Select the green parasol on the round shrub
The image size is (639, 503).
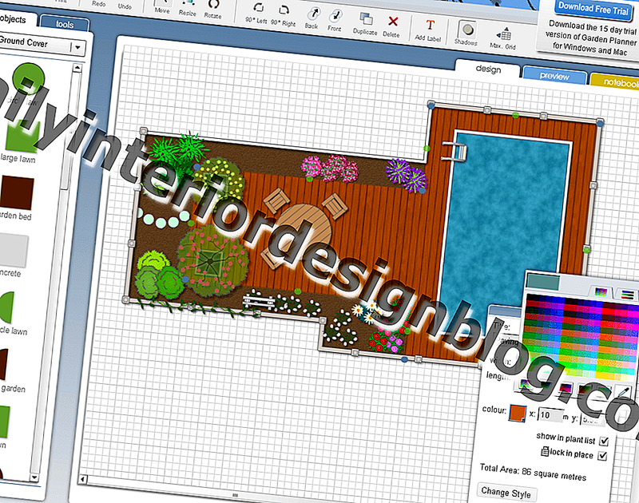point(209,261)
